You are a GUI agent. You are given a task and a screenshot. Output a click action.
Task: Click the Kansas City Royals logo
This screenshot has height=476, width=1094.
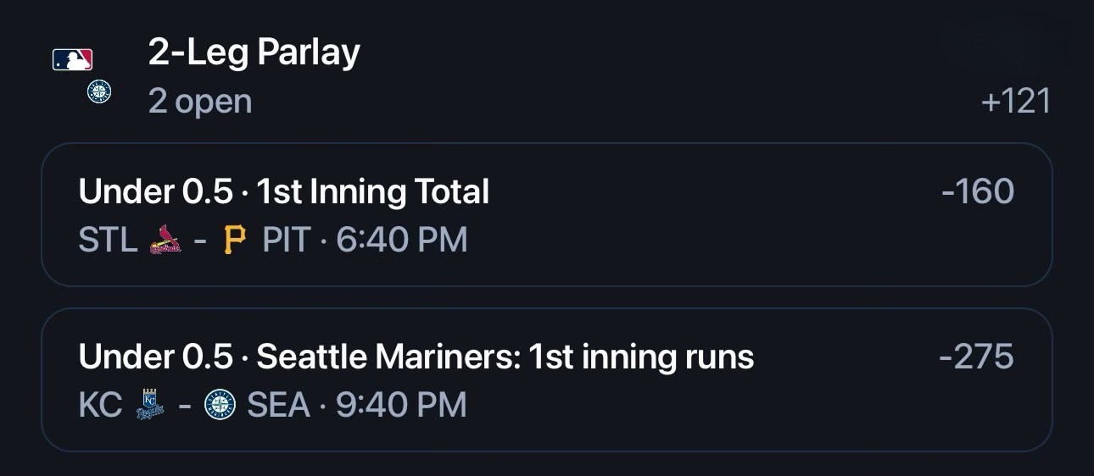coord(150,405)
